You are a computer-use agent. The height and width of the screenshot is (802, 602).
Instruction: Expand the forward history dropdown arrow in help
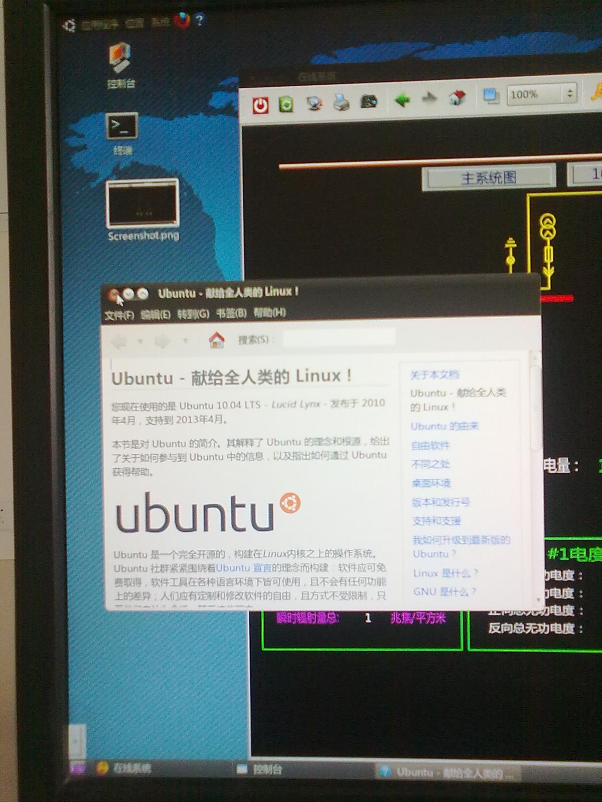pos(185,341)
